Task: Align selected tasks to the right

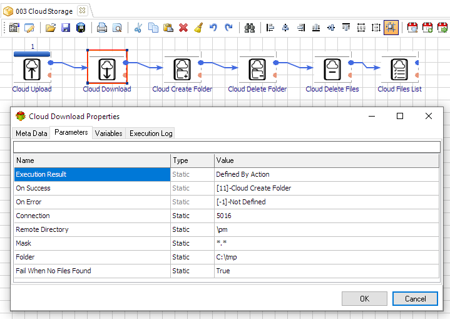Action: click(x=301, y=28)
